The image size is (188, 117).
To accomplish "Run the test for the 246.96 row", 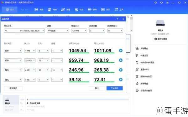I will pyautogui.click(x=121, y=70).
